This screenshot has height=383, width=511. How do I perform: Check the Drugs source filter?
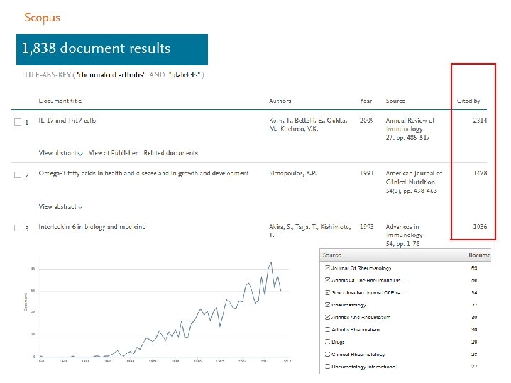coord(327,342)
